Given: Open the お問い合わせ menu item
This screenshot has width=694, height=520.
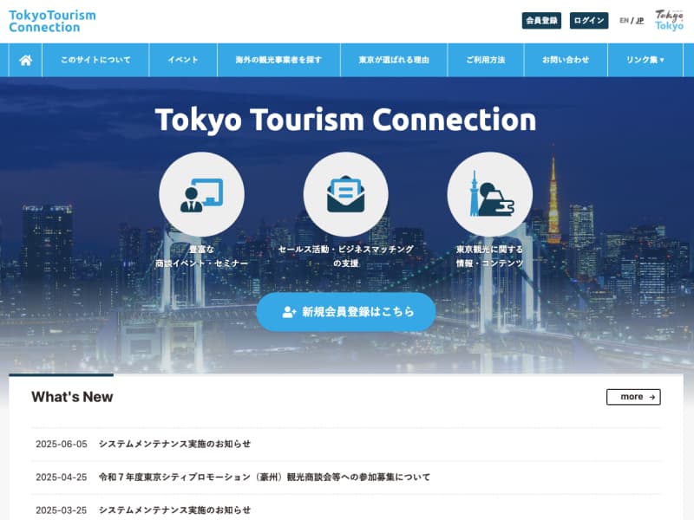Looking at the screenshot, I should 566,60.
